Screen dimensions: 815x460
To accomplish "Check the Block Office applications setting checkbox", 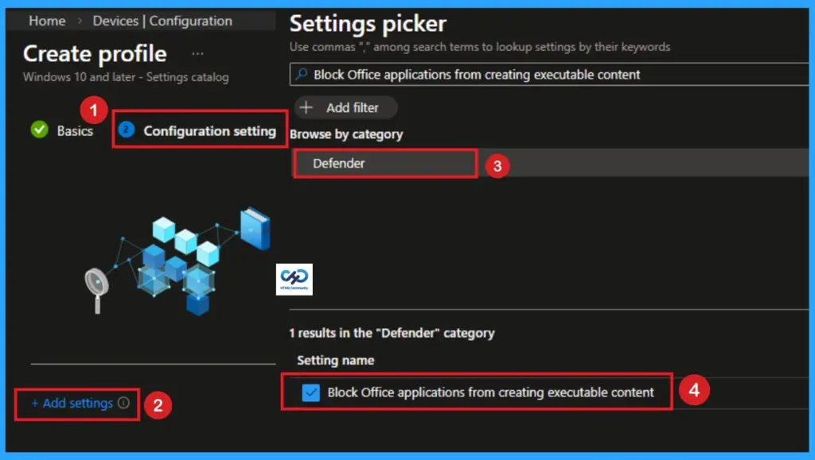I will tap(310, 392).
